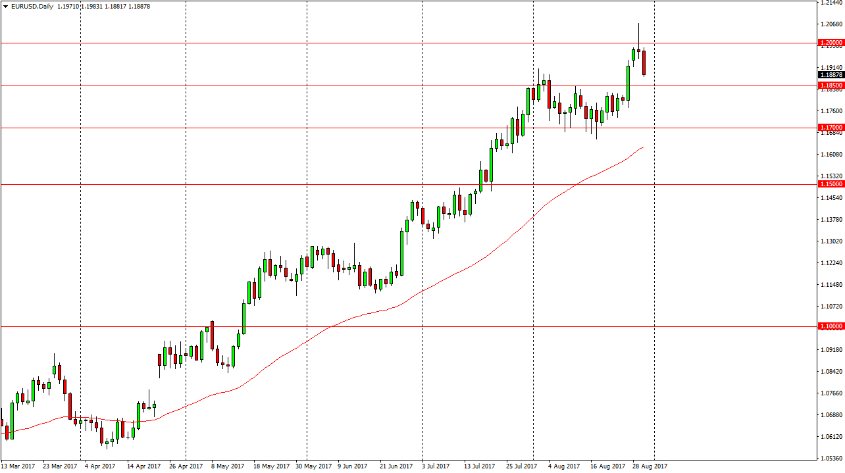The image size is (845, 473).
Task: Click the bid quote 1.19710 in the header
Action: pyautogui.click(x=68, y=6)
